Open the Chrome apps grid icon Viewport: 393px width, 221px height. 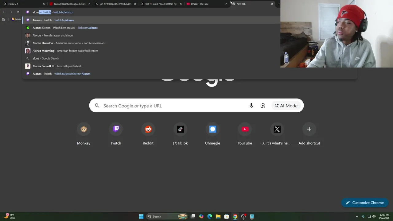(4, 19)
